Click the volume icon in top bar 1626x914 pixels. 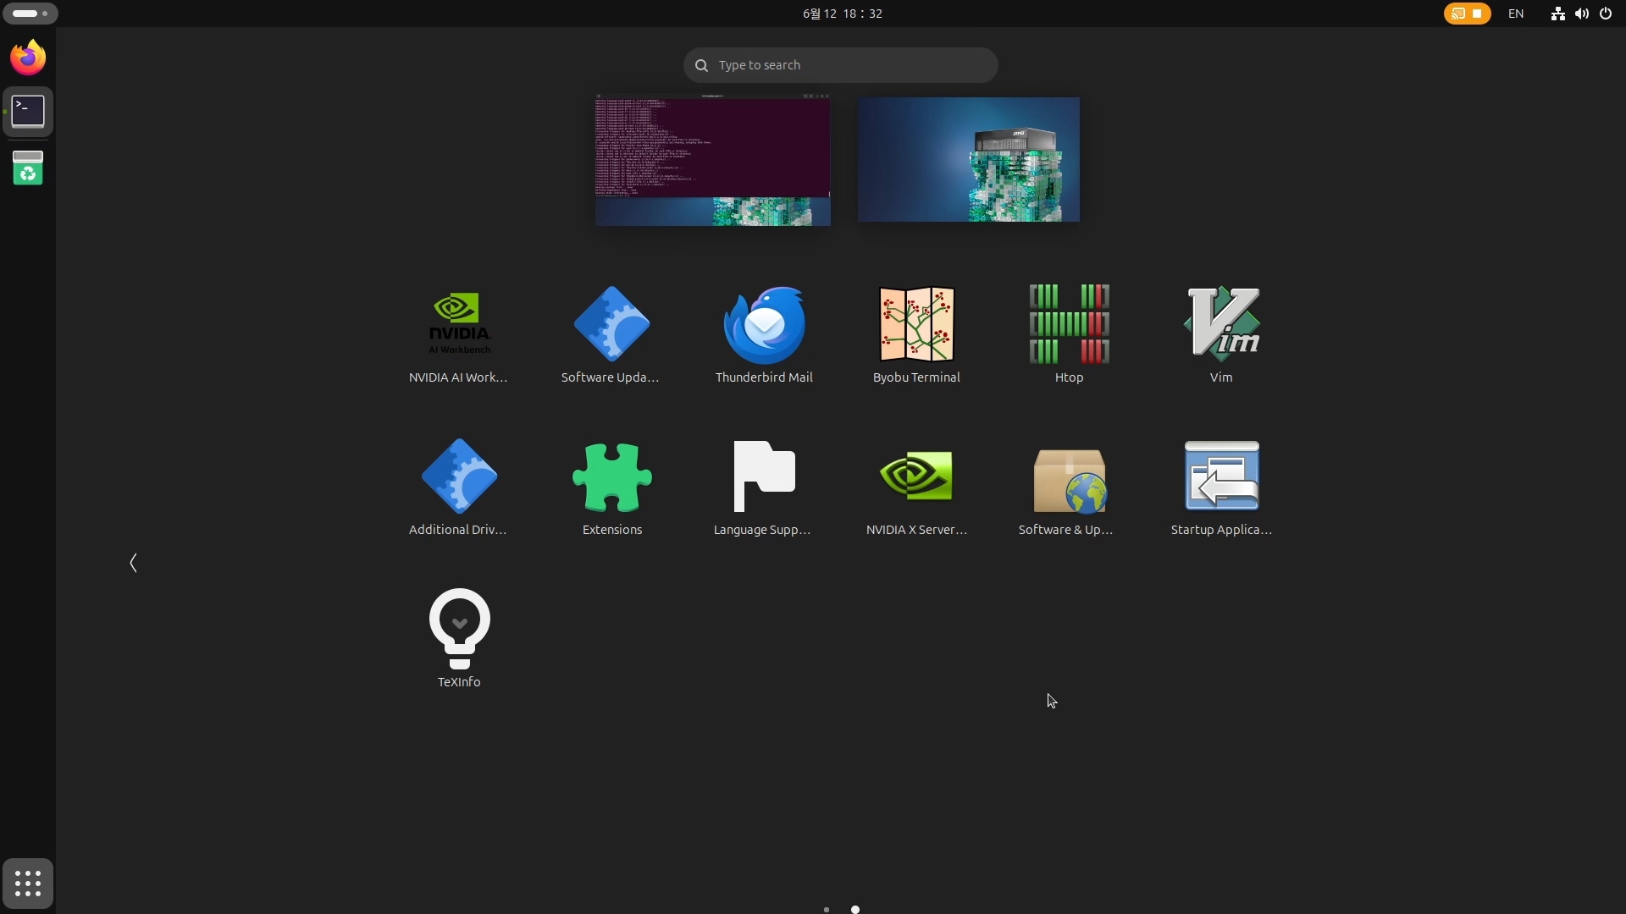tap(1581, 14)
